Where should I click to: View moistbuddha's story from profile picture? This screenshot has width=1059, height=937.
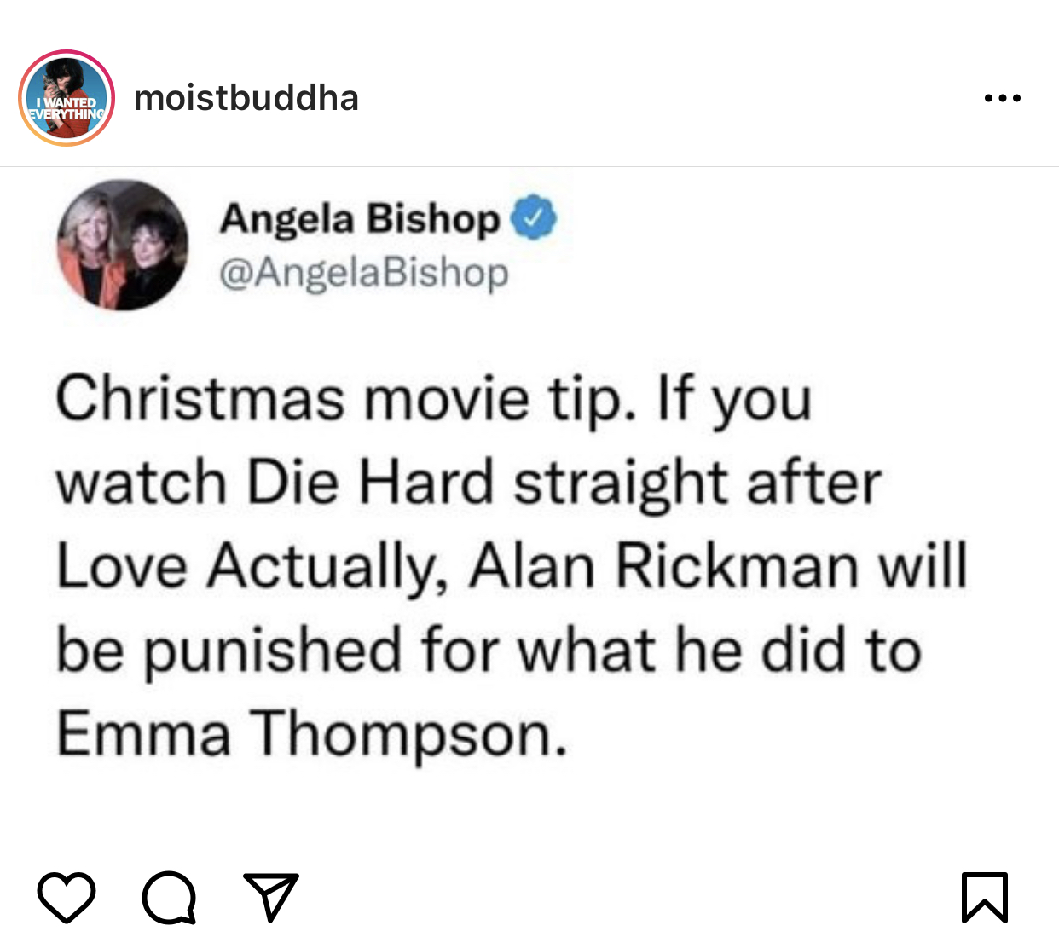(67, 98)
